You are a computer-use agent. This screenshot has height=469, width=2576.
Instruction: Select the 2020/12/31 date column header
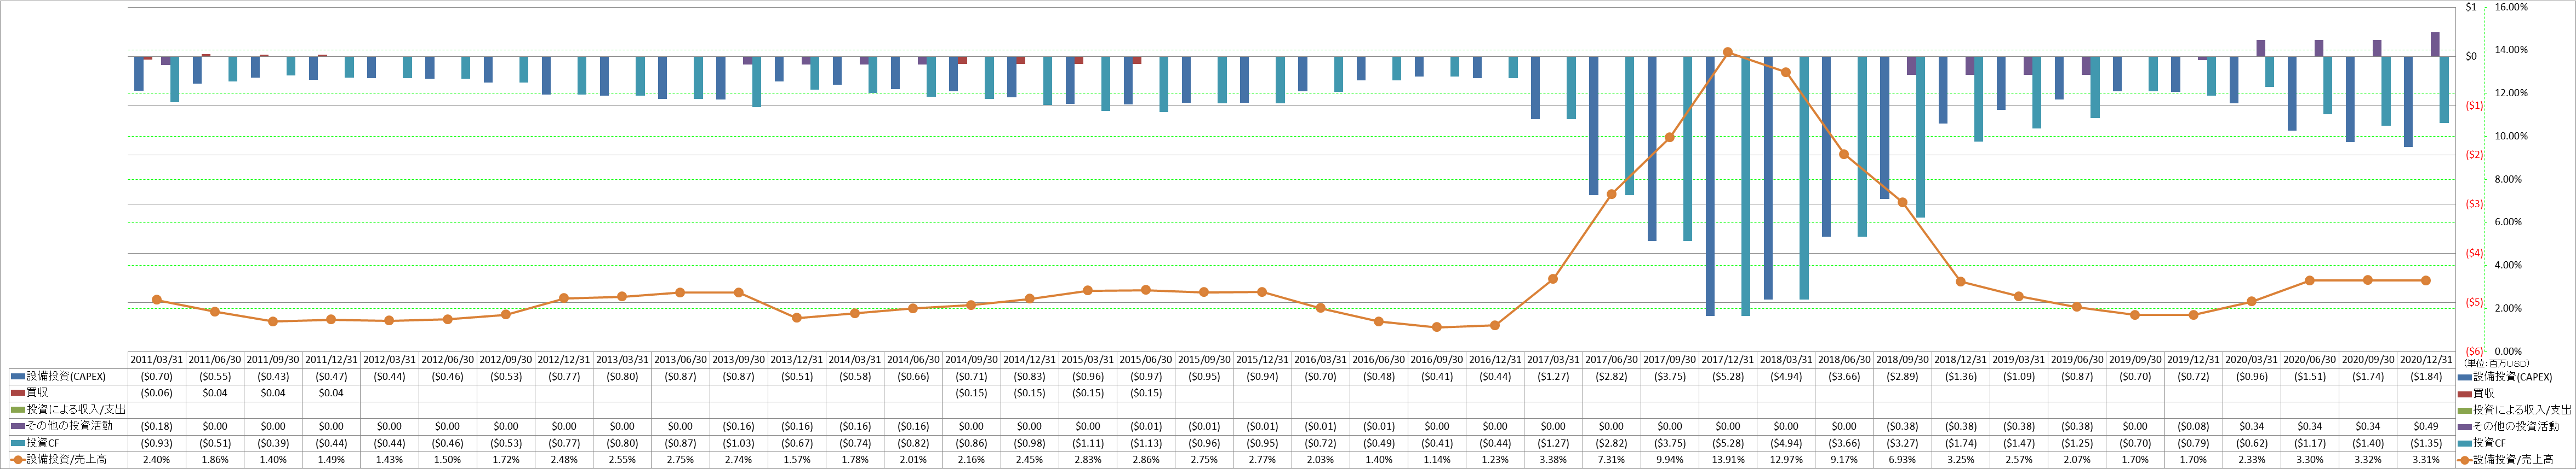[2426, 360]
